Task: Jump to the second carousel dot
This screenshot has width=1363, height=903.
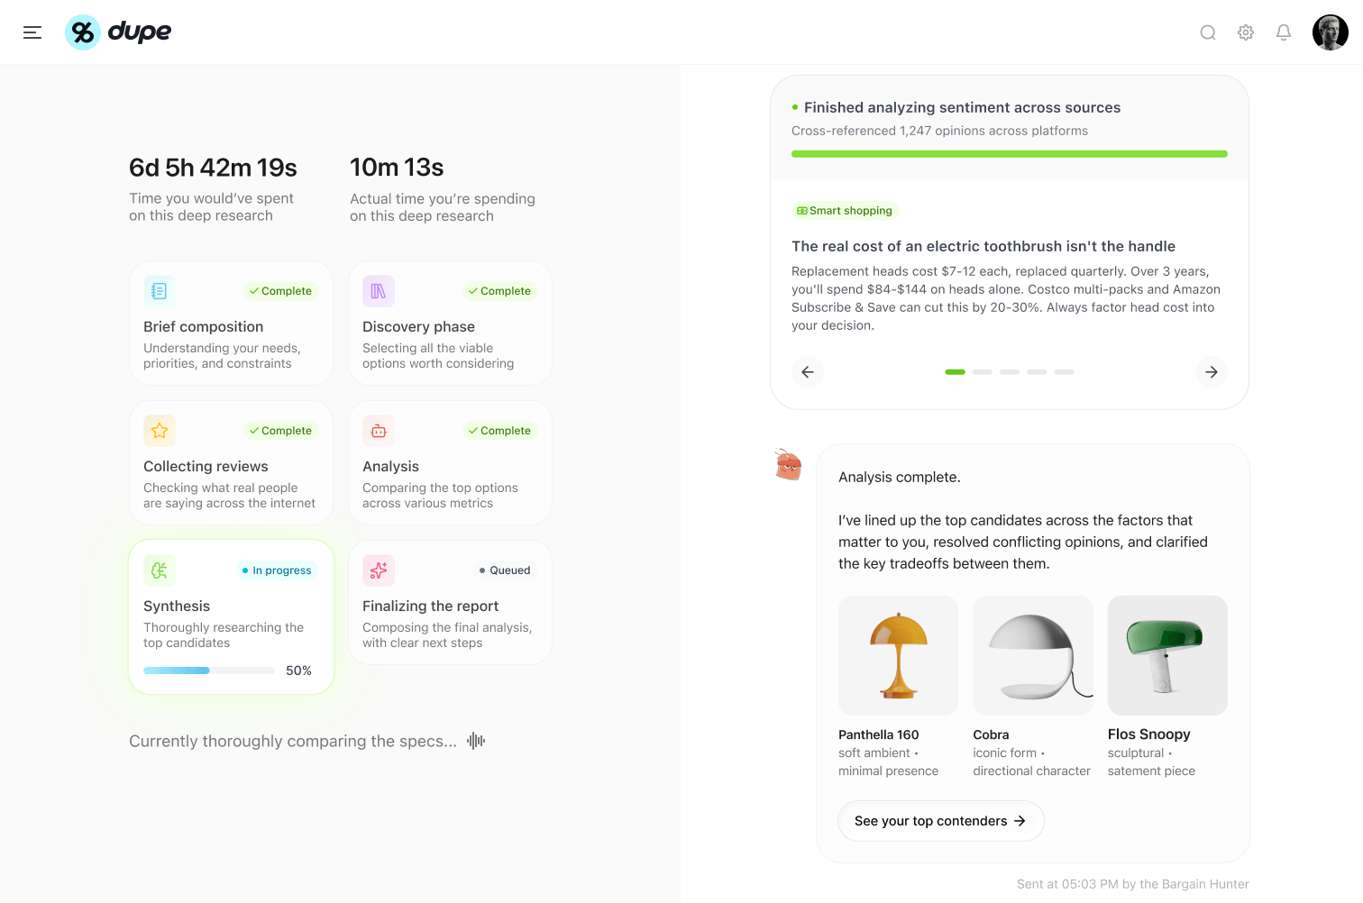Action: pos(983,372)
